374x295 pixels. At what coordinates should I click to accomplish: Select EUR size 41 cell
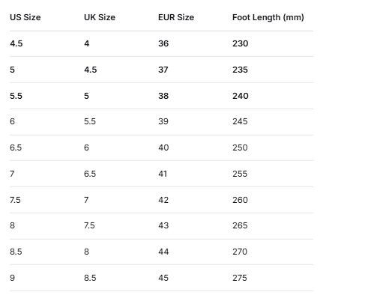pos(163,174)
